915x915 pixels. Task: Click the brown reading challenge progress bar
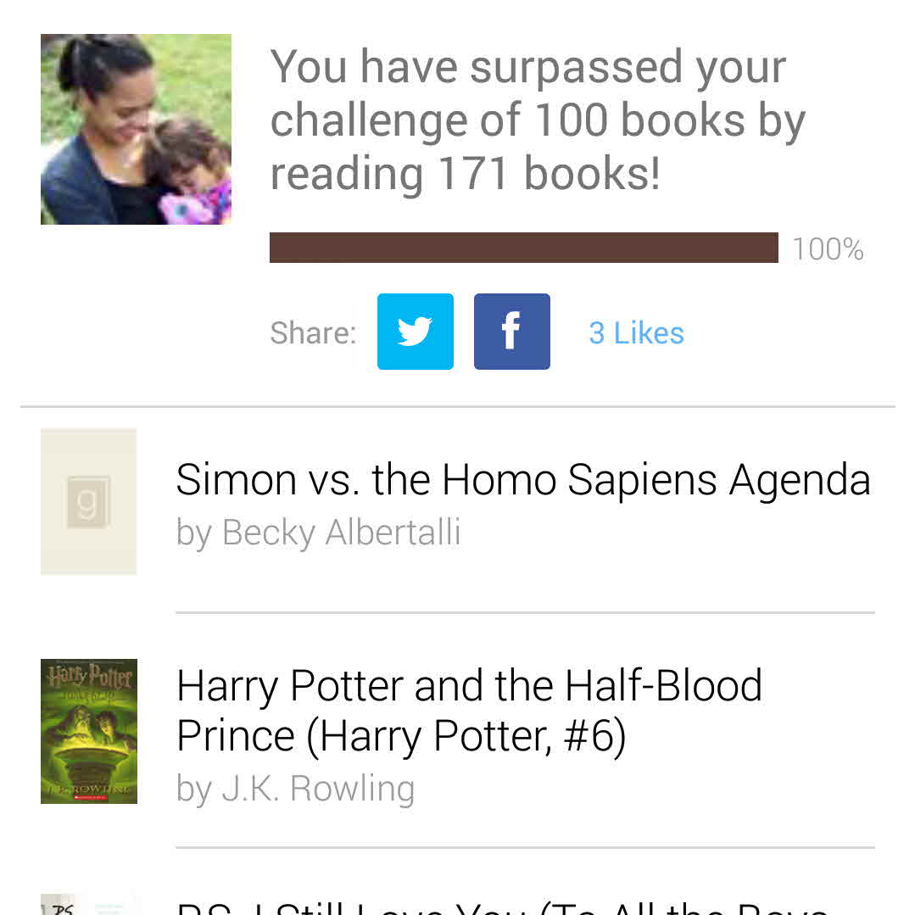click(x=523, y=248)
